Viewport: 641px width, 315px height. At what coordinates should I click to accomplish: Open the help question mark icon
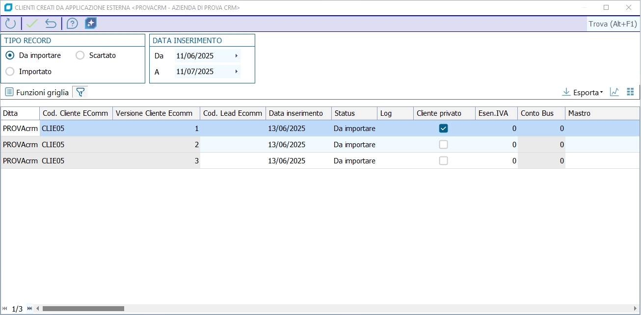point(72,24)
